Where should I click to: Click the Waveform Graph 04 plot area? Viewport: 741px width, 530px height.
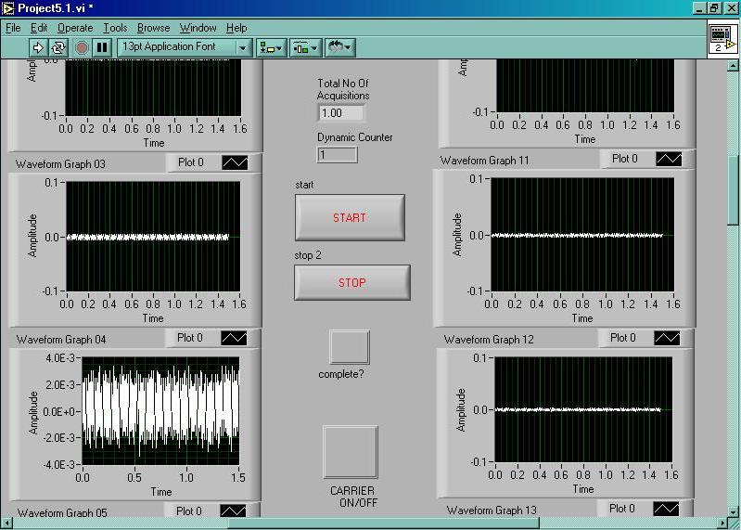point(160,411)
